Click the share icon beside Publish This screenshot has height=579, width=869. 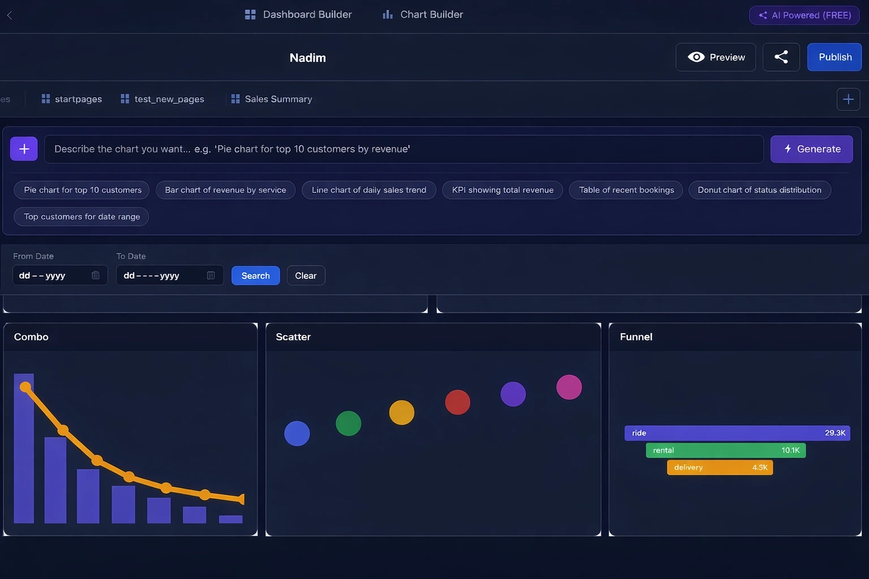781,57
